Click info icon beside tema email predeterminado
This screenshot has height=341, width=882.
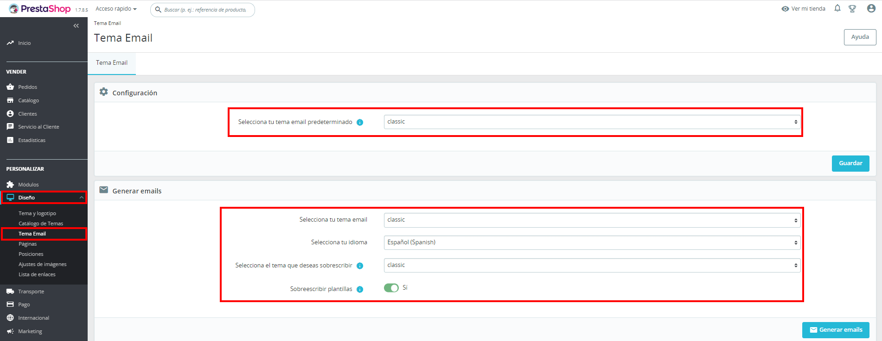tap(360, 122)
